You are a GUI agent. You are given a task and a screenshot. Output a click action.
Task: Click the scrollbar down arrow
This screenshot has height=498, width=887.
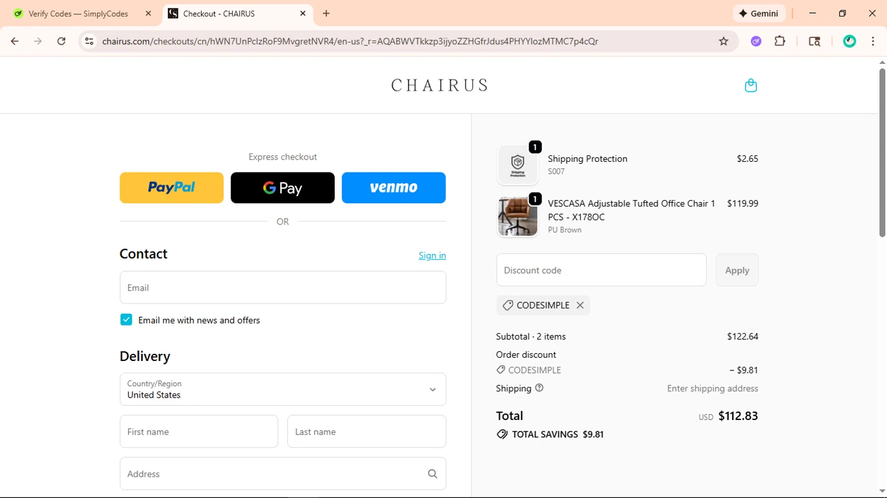click(x=882, y=491)
